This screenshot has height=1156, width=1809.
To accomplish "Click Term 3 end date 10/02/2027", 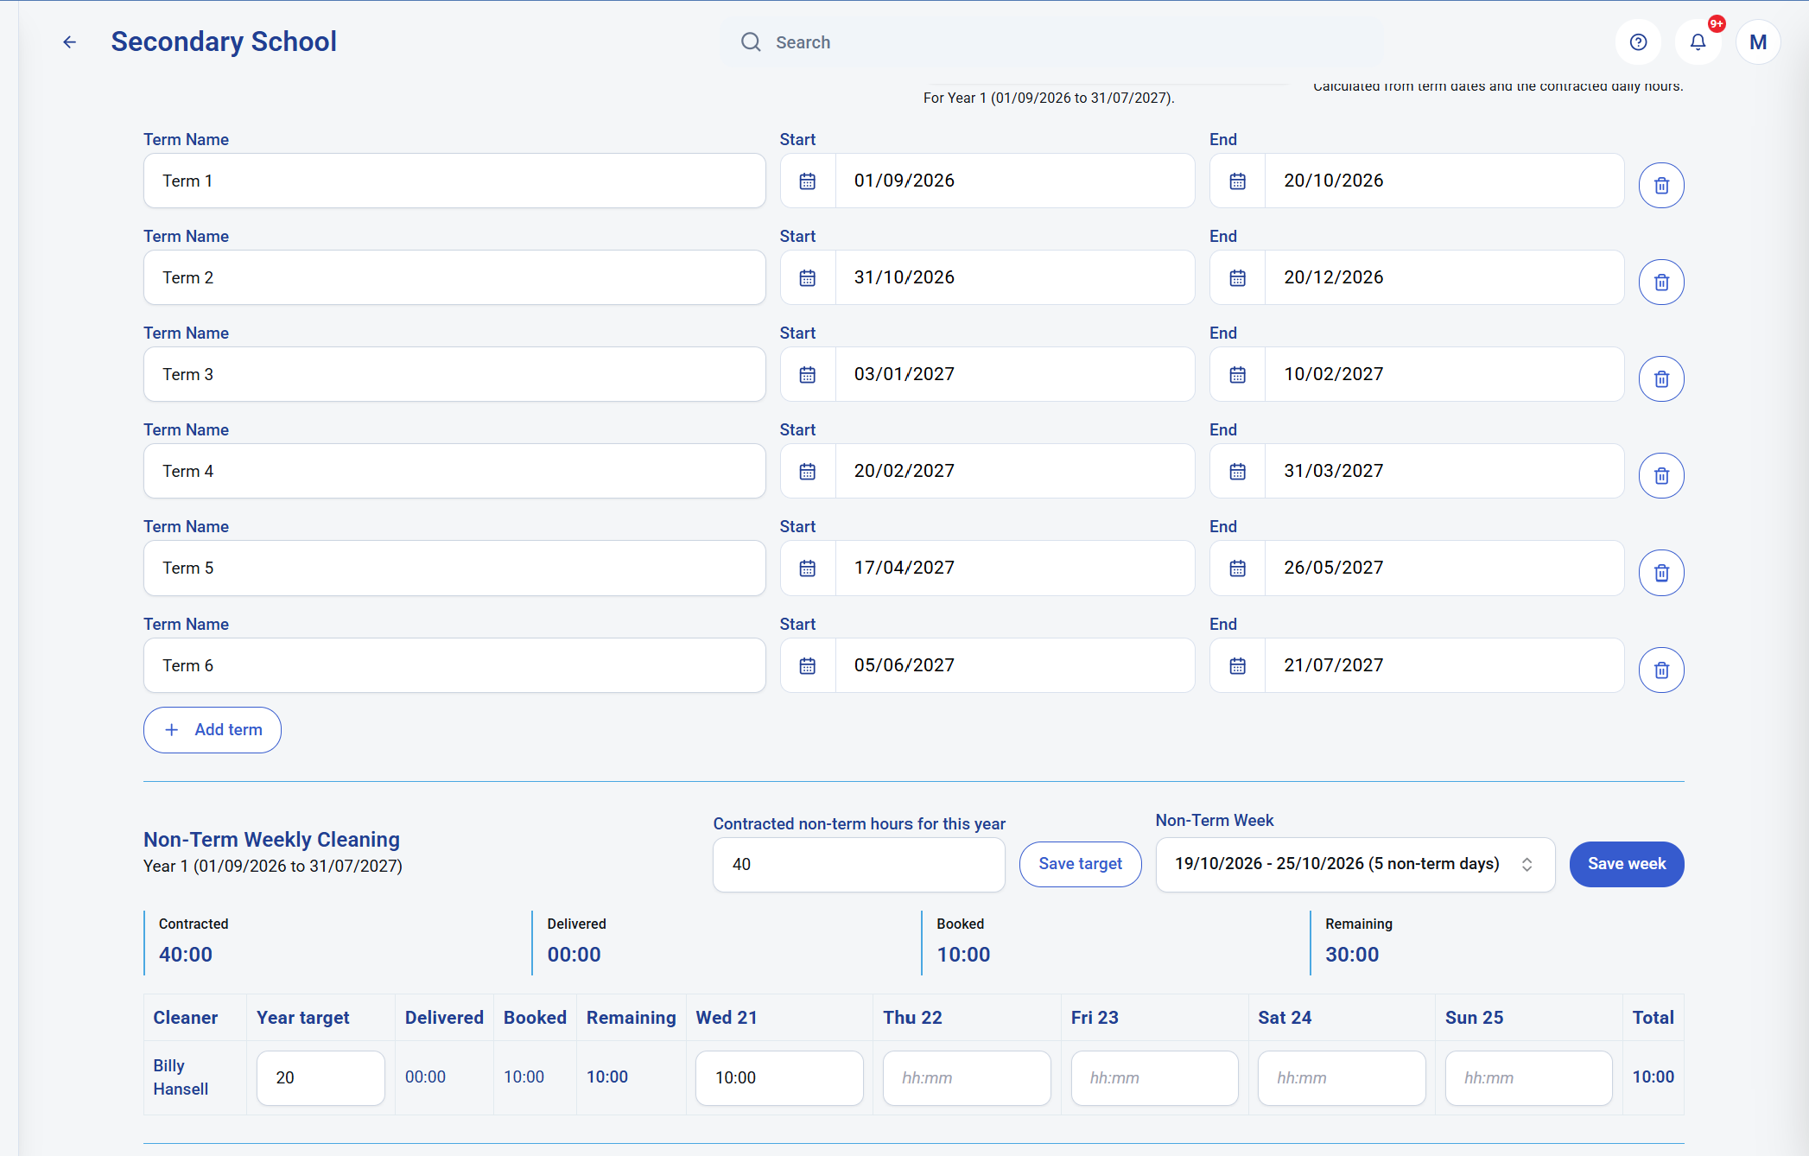I will (1444, 374).
